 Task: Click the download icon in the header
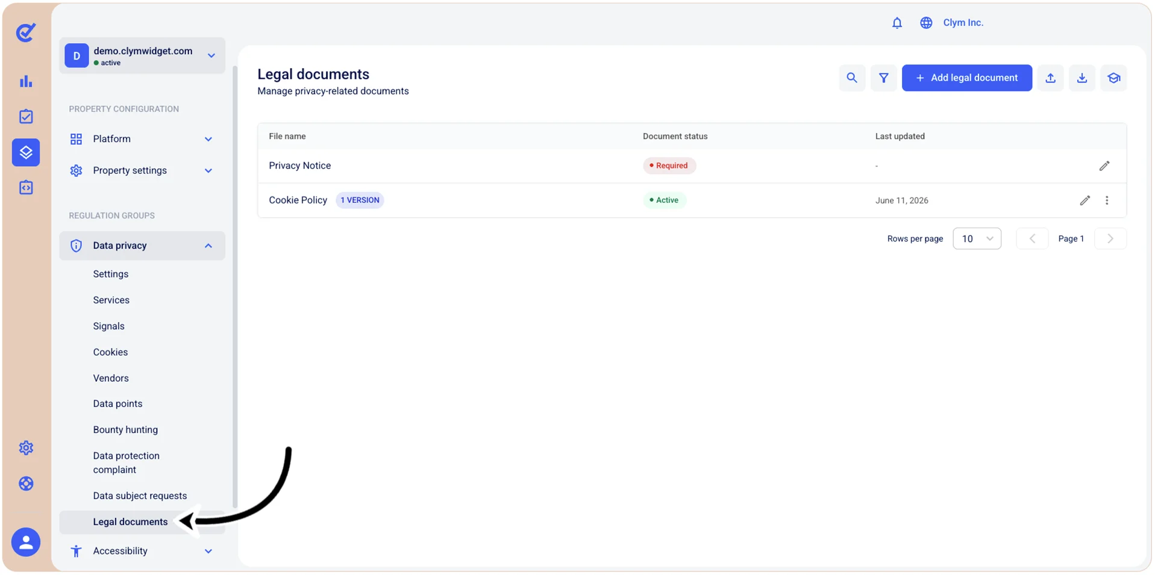pyautogui.click(x=1081, y=78)
